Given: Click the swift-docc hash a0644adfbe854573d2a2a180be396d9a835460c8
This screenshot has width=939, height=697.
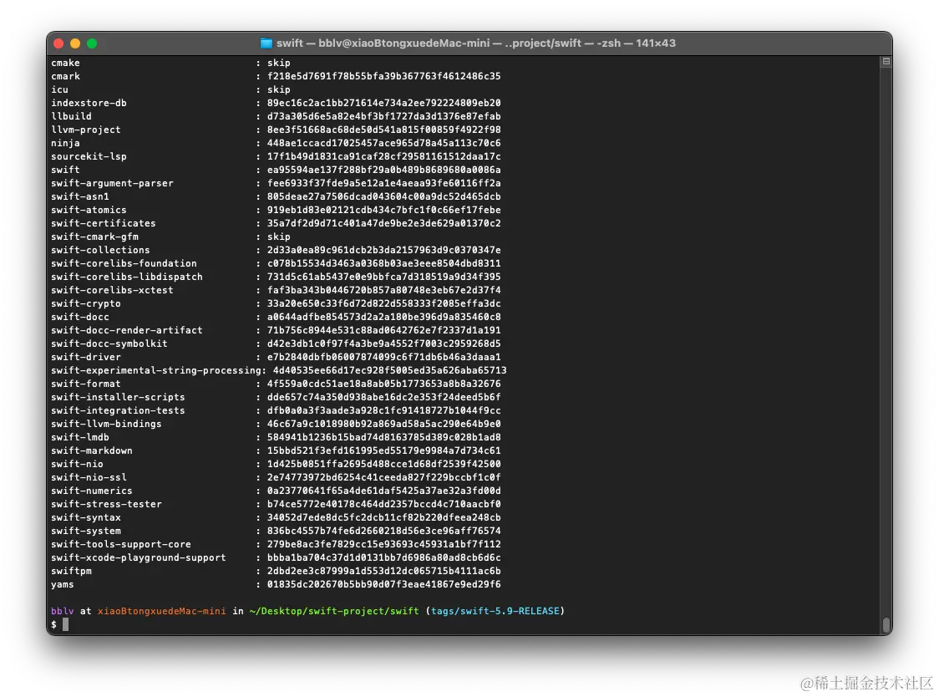Looking at the screenshot, I should click(383, 317).
